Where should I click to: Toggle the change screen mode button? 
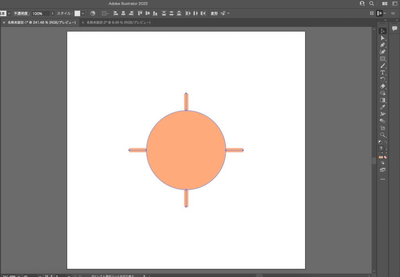[x=382, y=170]
